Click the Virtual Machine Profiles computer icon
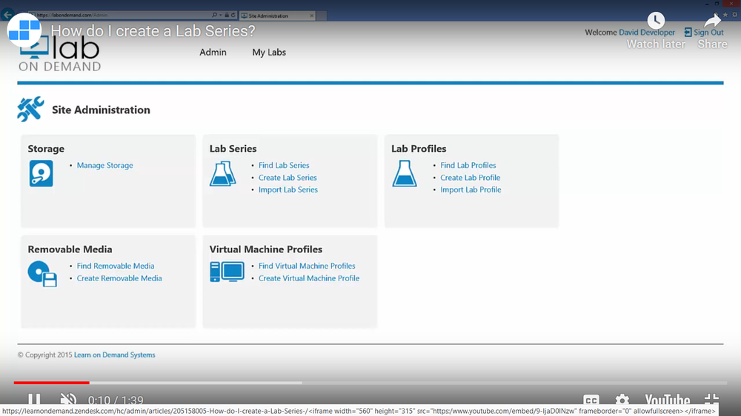Screen dimensions: 741x416 click(227, 272)
